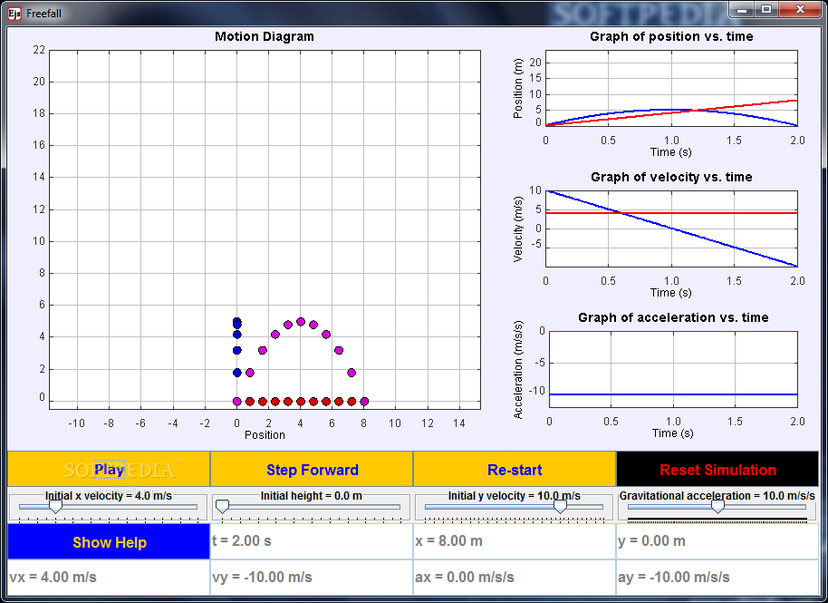The width and height of the screenshot is (828, 603).
Task: Click the vx = 4.00 m/s field
Action: (x=109, y=577)
